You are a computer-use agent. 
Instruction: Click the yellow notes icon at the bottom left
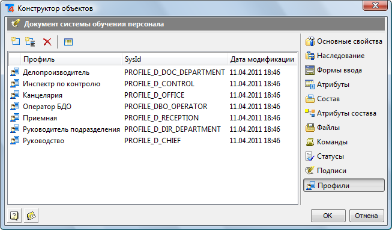coord(31,216)
